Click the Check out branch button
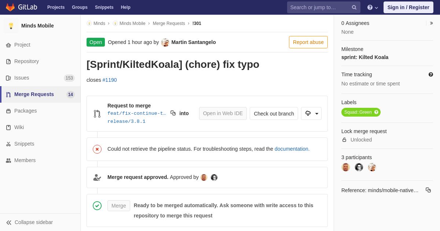Image resolution: width=440 pixels, height=231 pixels. pyautogui.click(x=274, y=113)
